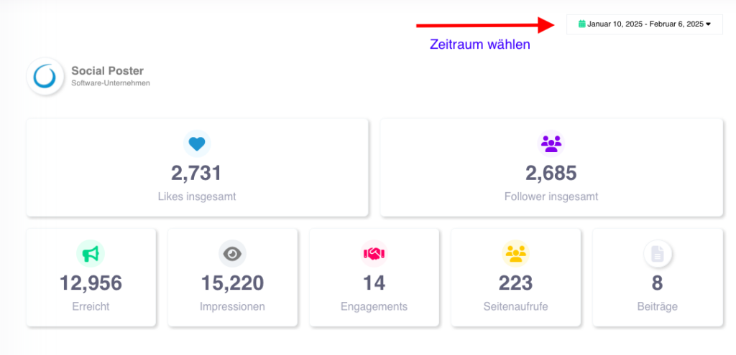
Task: Click the grey eye impressions icon
Action: 232,253
